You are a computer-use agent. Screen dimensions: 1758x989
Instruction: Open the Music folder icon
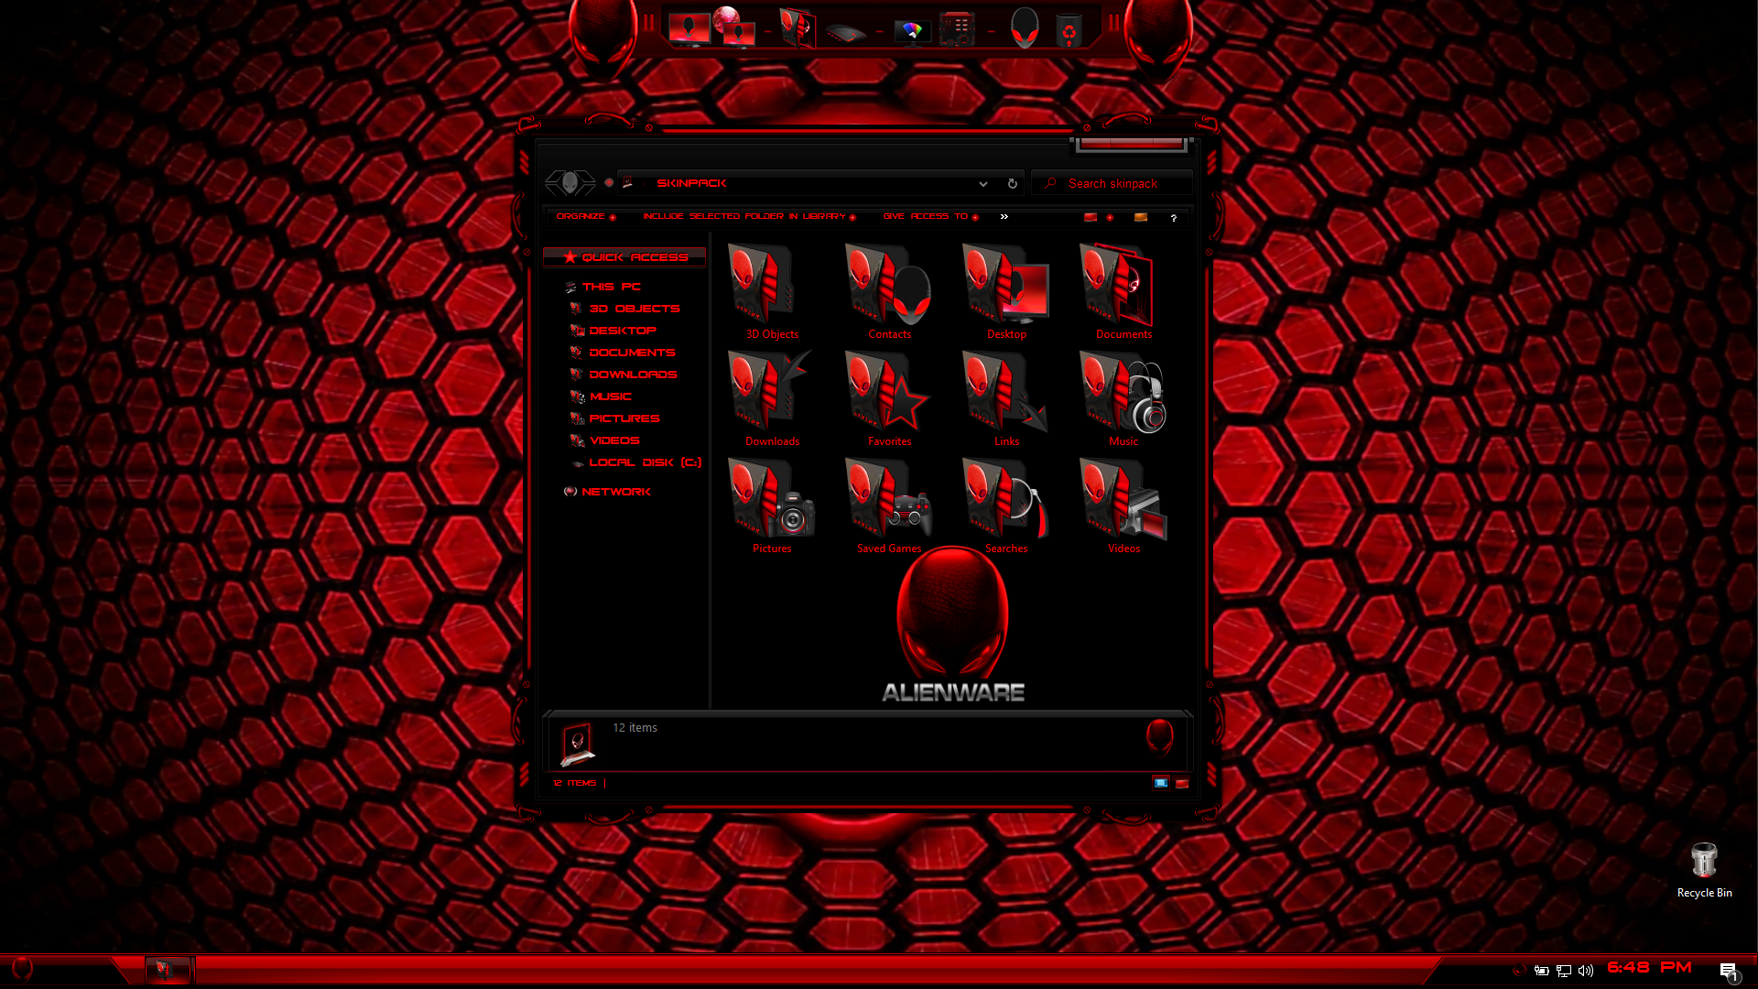click(x=1123, y=394)
